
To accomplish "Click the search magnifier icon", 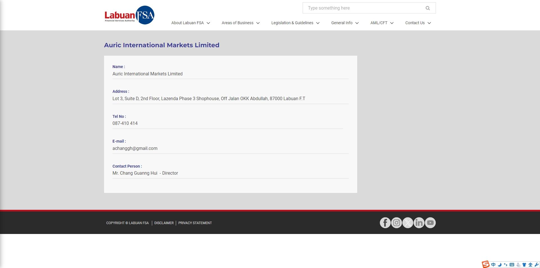I will (428, 8).
